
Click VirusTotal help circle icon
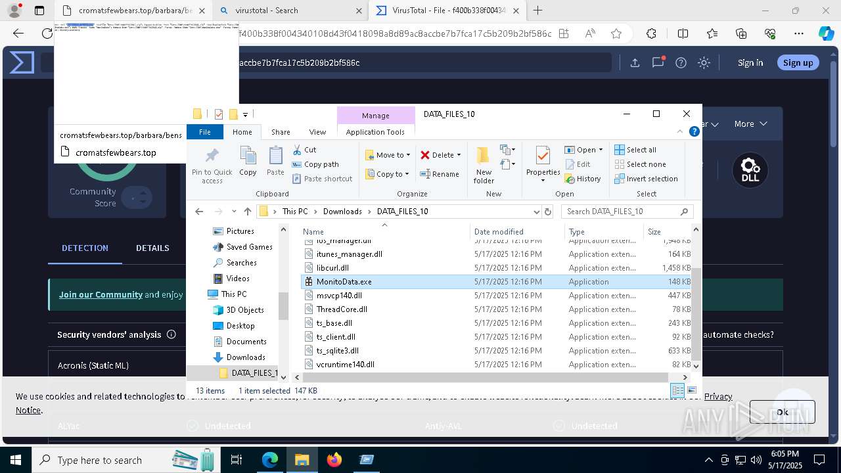point(681,62)
